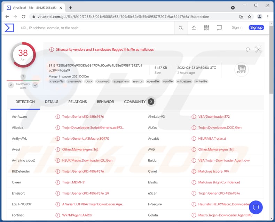Viewport: 275px width, 222px height.
Task: Click the VirusTotal logo
Action: tap(9, 28)
